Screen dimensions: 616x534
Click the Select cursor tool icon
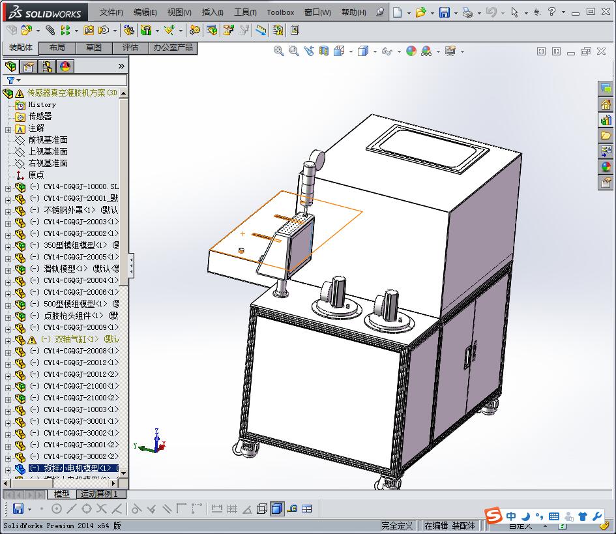pyautogui.click(x=514, y=12)
